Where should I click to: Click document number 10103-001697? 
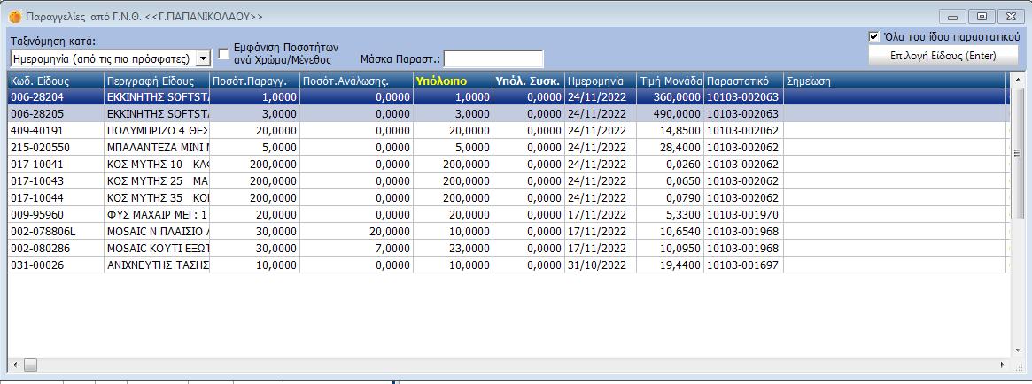[742, 265]
